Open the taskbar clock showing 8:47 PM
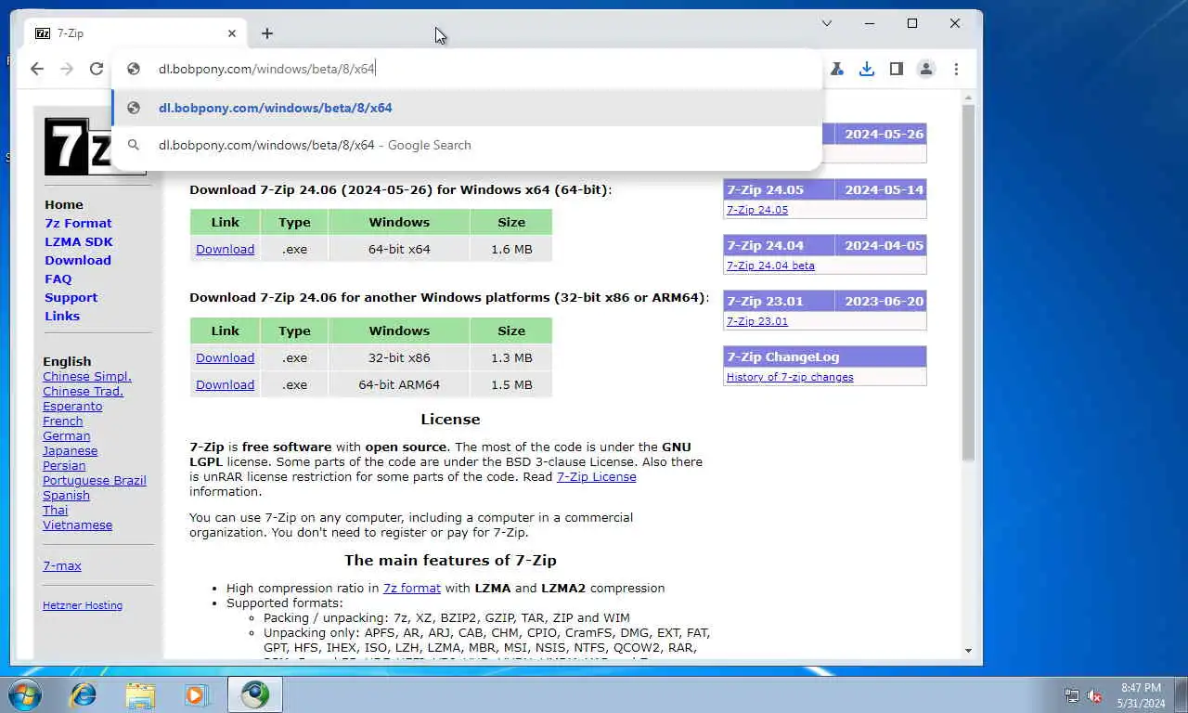1188x713 pixels. (x=1141, y=695)
